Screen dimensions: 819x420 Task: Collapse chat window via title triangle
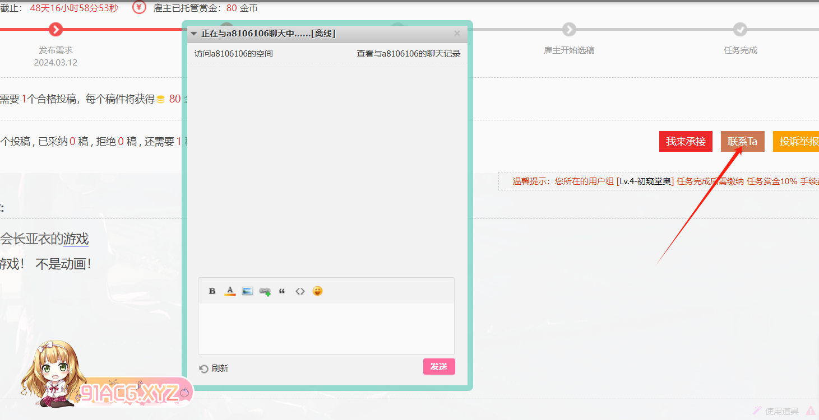tap(194, 34)
